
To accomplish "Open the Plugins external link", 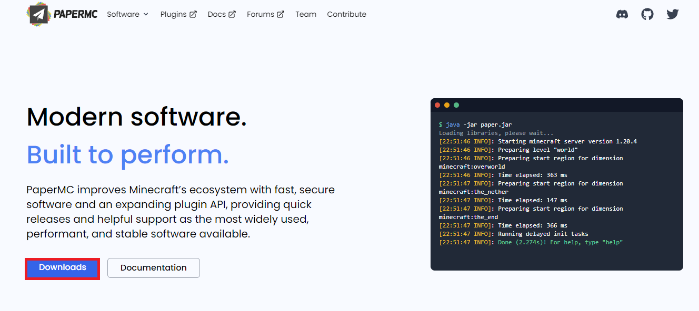I will point(178,14).
